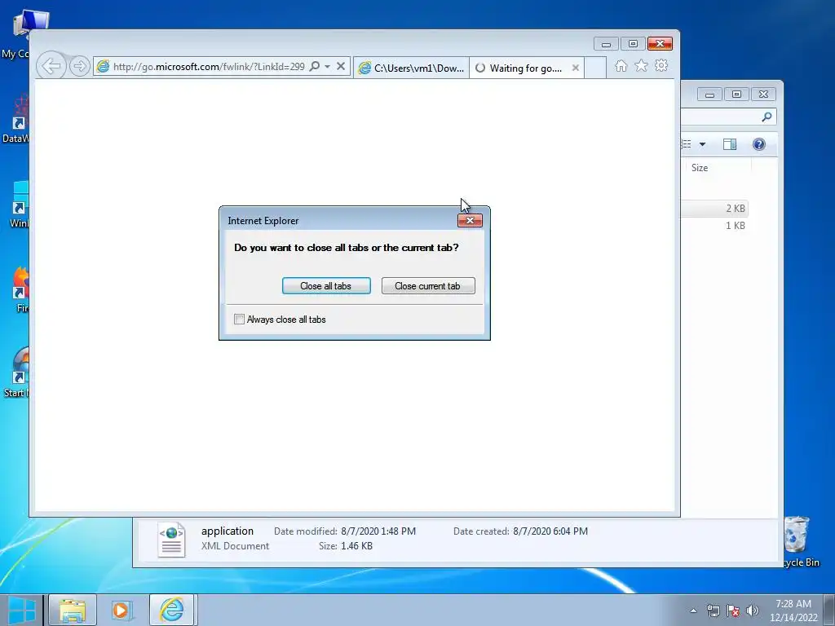Click Internet Explorer taskbar icon
This screenshot has height=626, width=835.
pos(171,610)
